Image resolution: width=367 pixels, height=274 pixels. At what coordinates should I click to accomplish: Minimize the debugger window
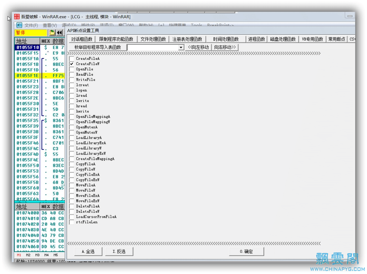click(x=350, y=16)
